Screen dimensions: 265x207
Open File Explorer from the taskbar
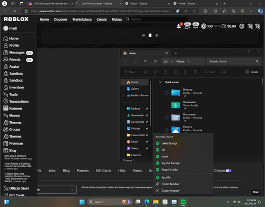[156, 202]
